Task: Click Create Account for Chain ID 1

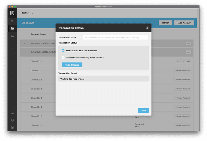Action: pos(183,70)
